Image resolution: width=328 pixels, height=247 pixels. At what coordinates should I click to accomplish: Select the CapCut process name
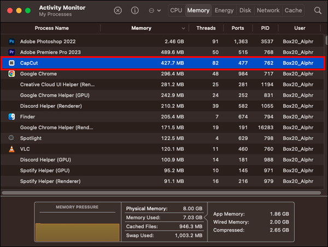pos(29,63)
